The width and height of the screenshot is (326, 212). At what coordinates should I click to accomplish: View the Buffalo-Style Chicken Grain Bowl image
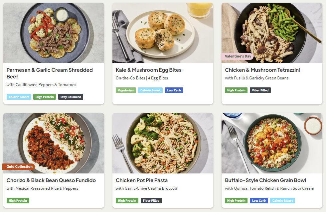pos(272,143)
